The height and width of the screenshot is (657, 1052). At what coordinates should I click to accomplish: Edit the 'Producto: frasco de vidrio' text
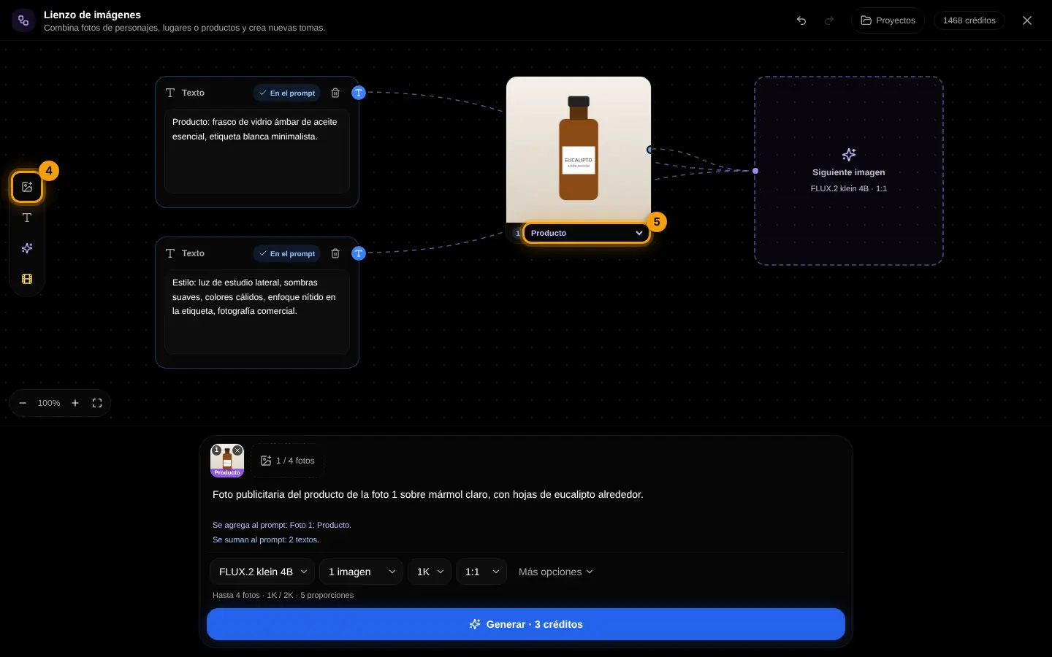(257, 151)
